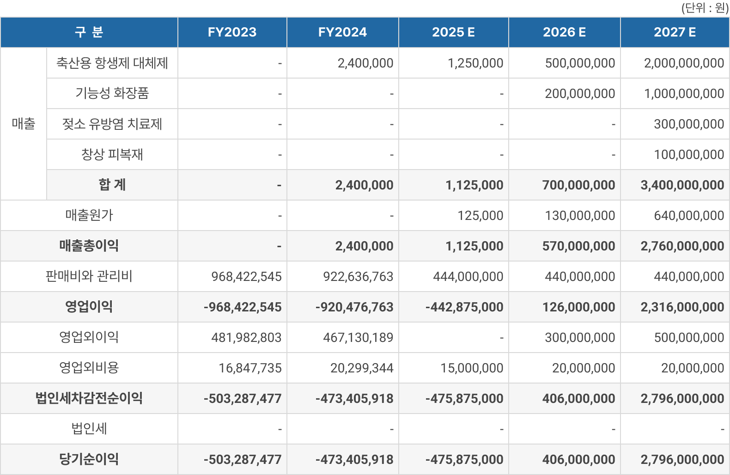Click the 2027 E column header
730x475 pixels.
click(675, 32)
